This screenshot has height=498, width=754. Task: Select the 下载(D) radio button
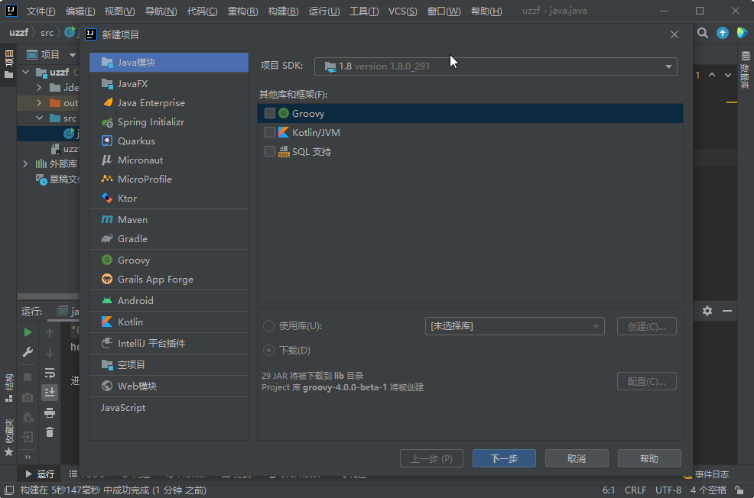click(x=269, y=350)
